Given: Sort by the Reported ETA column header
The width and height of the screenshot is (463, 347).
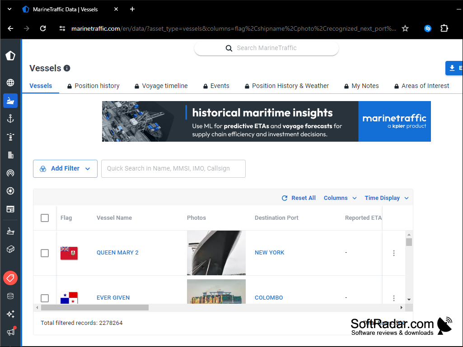Looking at the screenshot, I should coord(363,218).
